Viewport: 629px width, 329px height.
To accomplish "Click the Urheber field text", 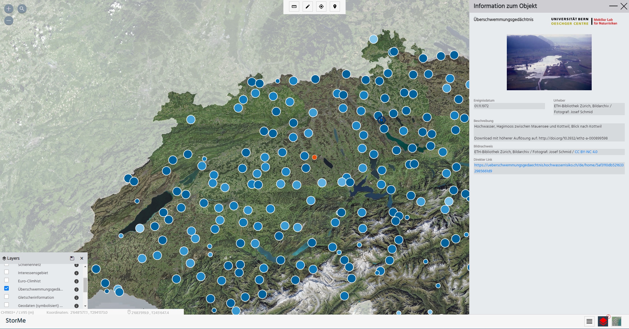I will (x=589, y=109).
